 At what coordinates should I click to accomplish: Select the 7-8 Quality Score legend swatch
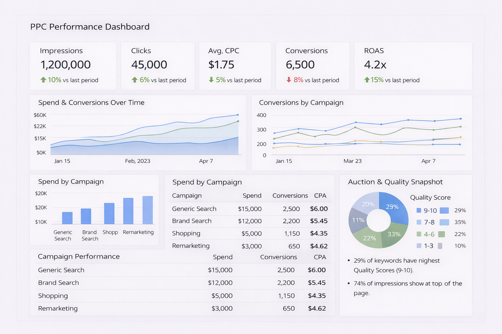[x=419, y=222]
